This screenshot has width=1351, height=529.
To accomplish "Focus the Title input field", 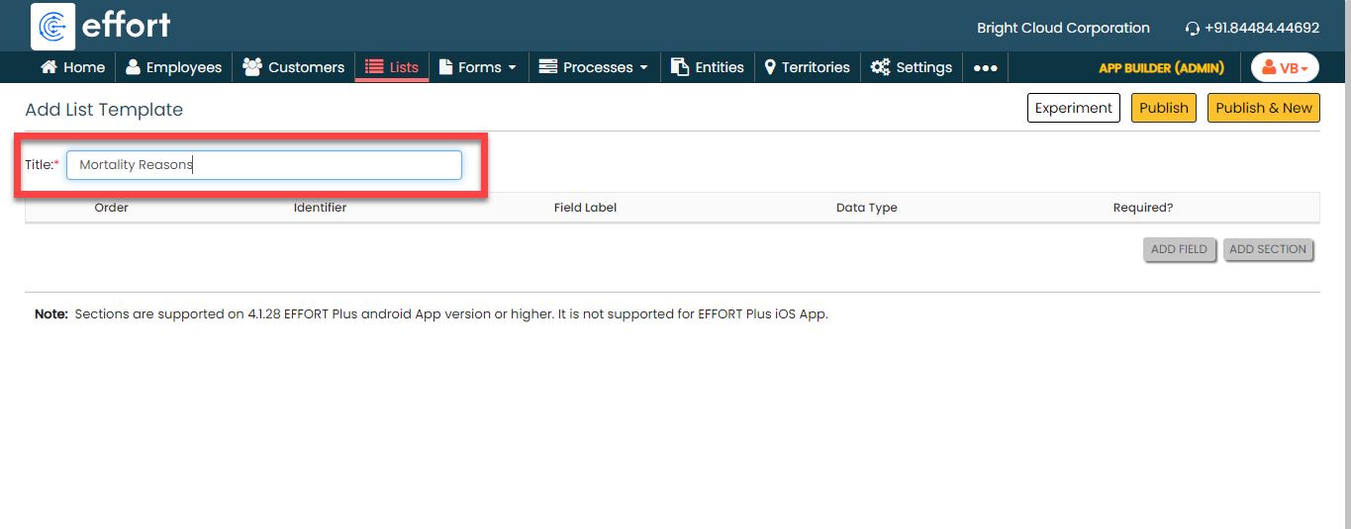I will coord(263,165).
